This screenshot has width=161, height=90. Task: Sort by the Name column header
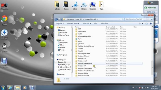click(77, 27)
